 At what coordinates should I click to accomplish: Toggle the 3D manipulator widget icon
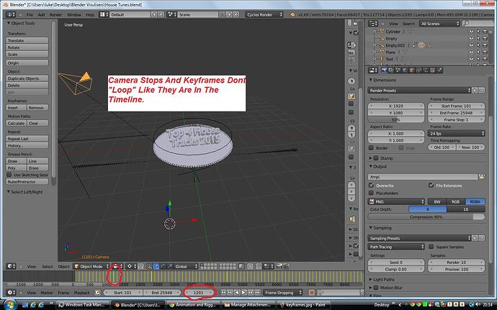[148, 266]
